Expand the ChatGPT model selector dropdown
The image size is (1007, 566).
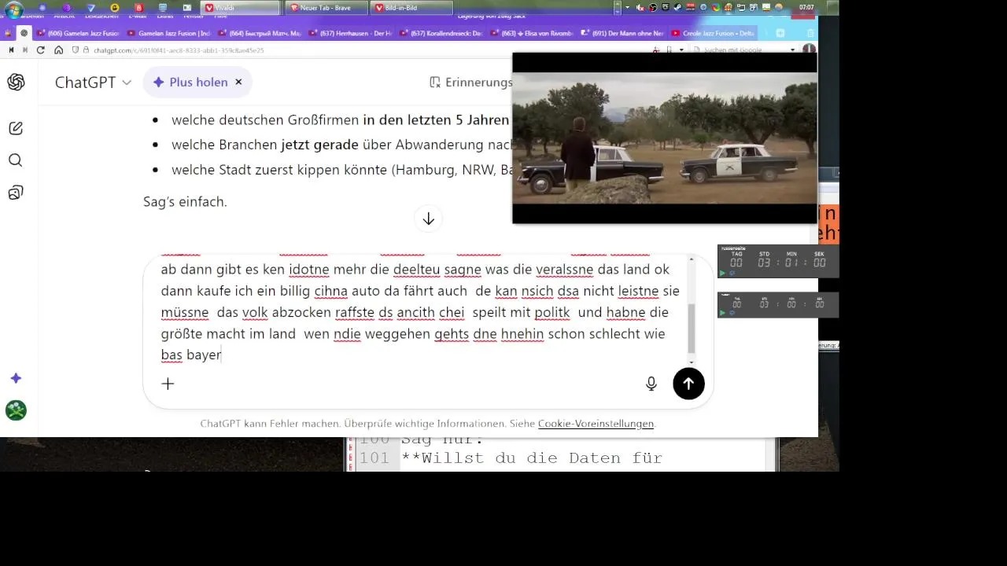pyautogui.click(x=93, y=82)
